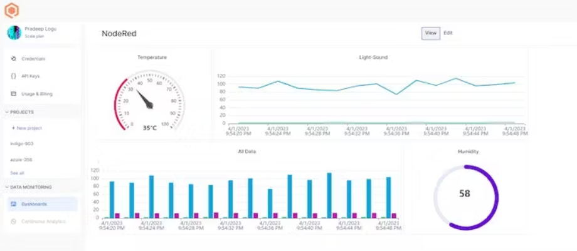Switch dashboard to Edit mode

tap(448, 33)
